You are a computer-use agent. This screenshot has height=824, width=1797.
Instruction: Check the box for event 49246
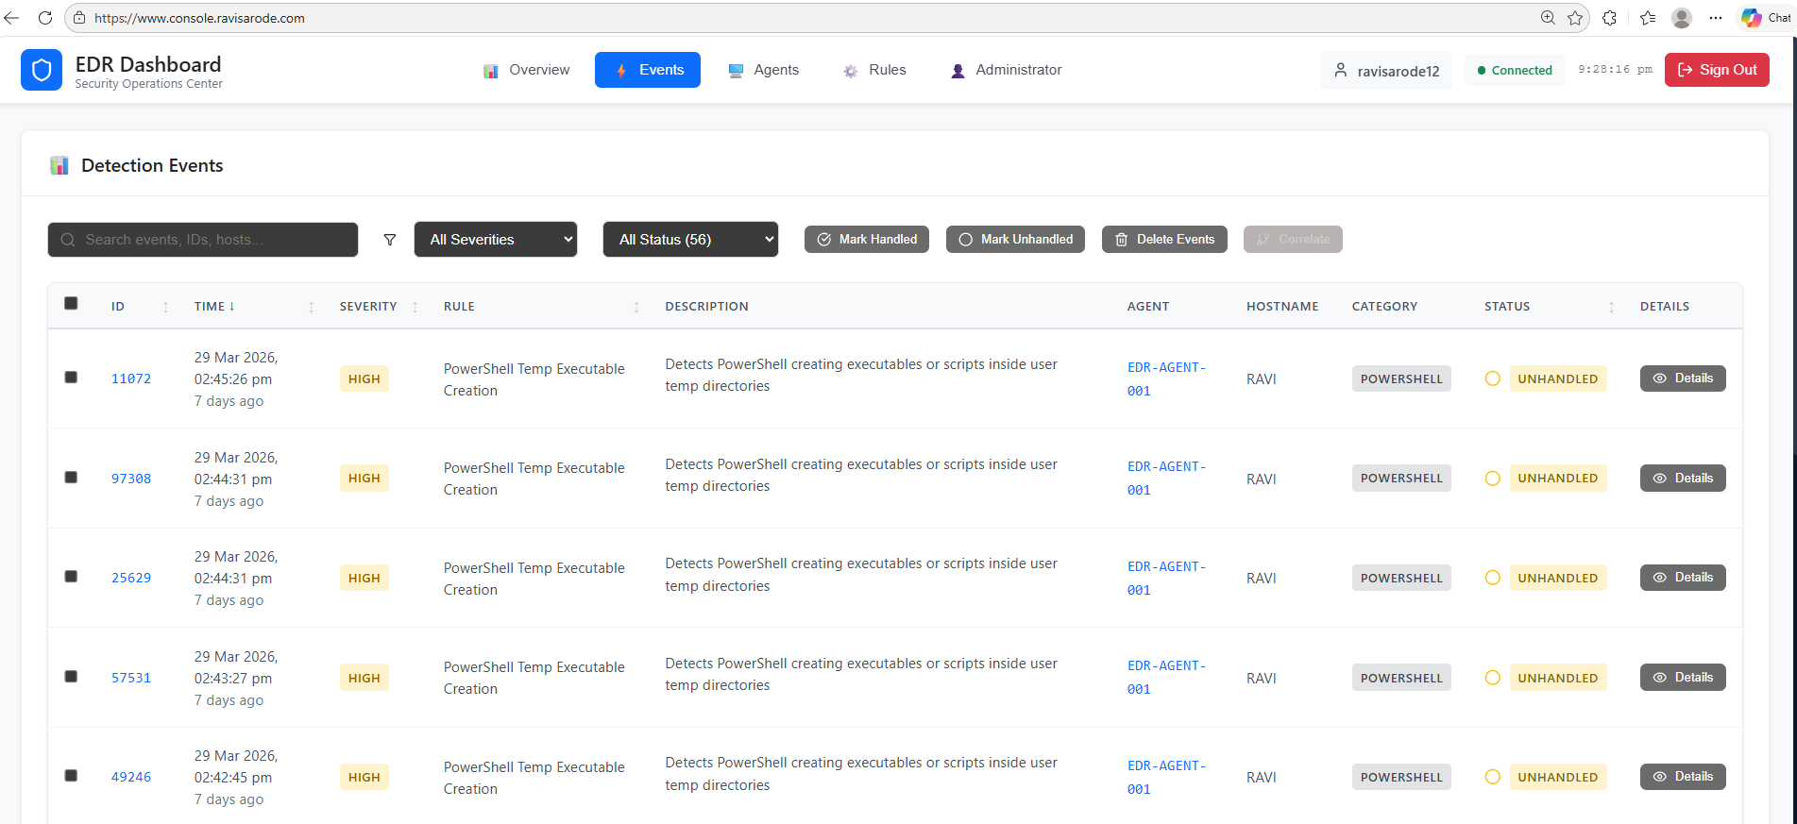click(x=71, y=776)
